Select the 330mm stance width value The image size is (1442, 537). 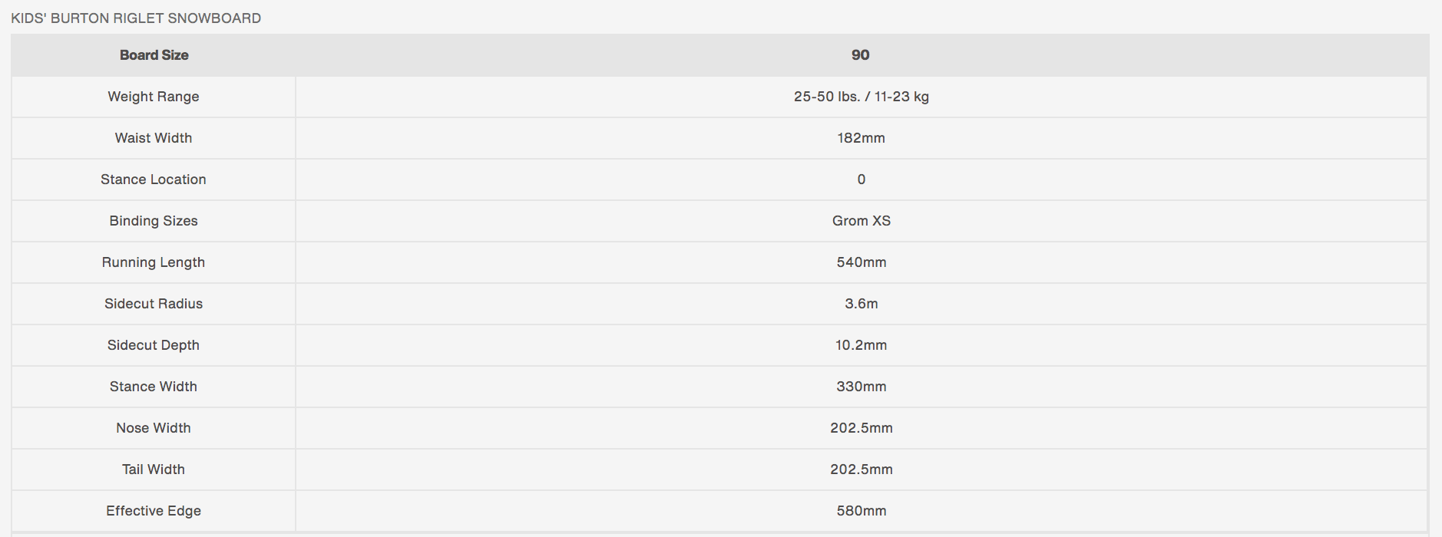click(861, 387)
